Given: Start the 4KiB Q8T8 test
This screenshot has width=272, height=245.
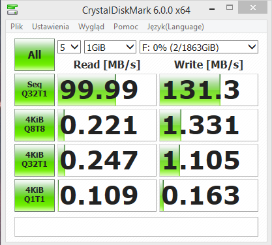Looking at the screenshot, I should click(x=35, y=125).
